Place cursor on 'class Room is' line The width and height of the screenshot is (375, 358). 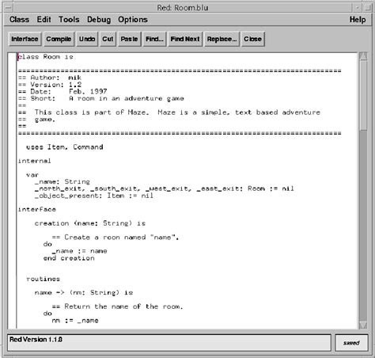tap(45, 57)
